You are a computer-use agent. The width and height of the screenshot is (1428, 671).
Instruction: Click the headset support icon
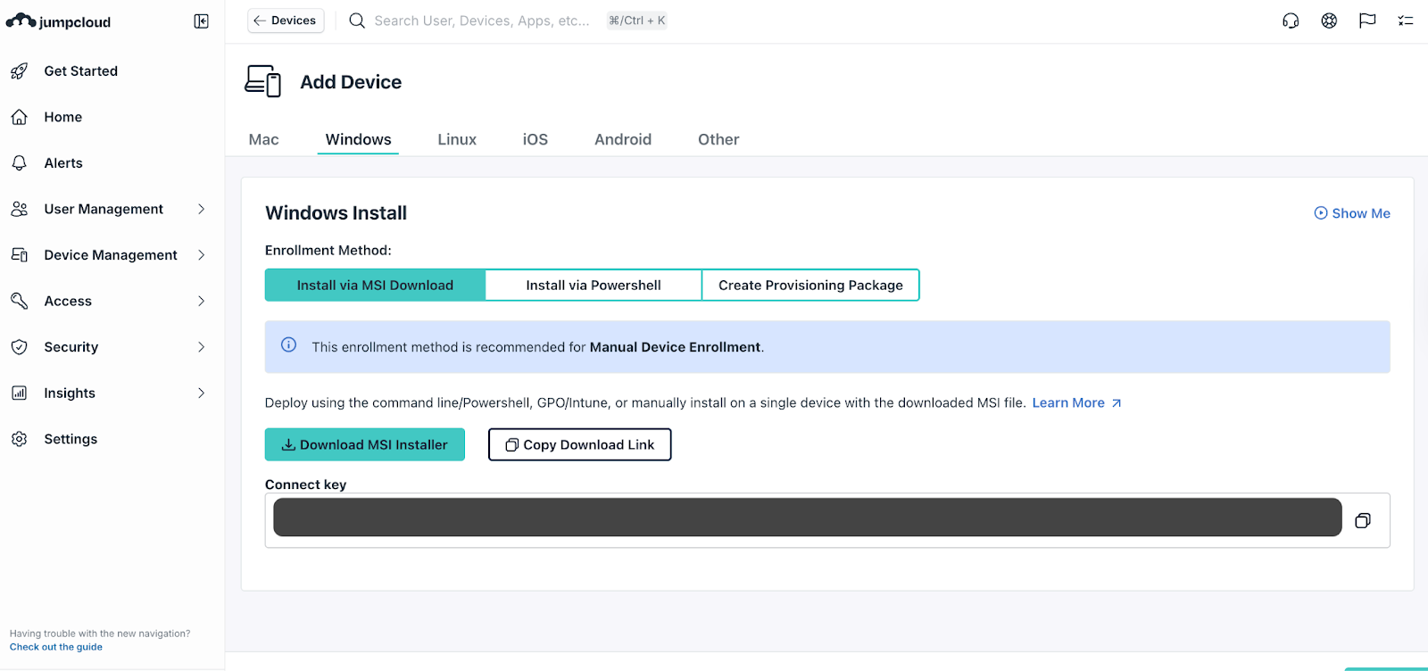(1291, 21)
